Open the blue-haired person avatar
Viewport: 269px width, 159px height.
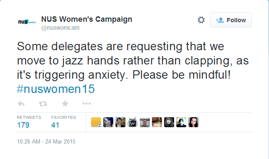[x=181, y=122]
